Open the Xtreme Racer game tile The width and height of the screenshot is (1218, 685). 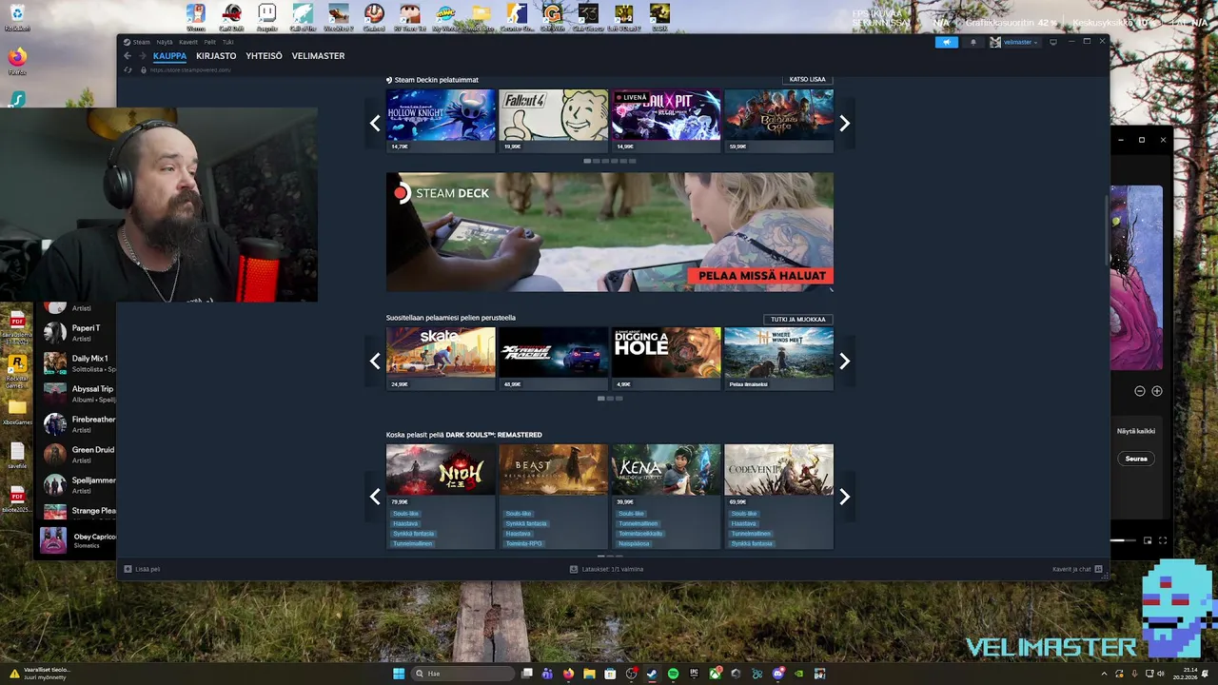click(553, 359)
